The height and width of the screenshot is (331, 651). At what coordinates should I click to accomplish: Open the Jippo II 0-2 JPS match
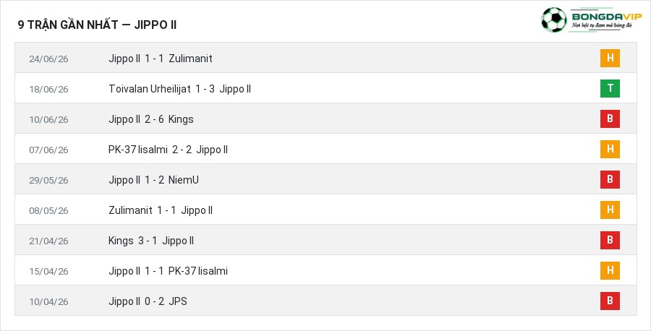(148, 301)
